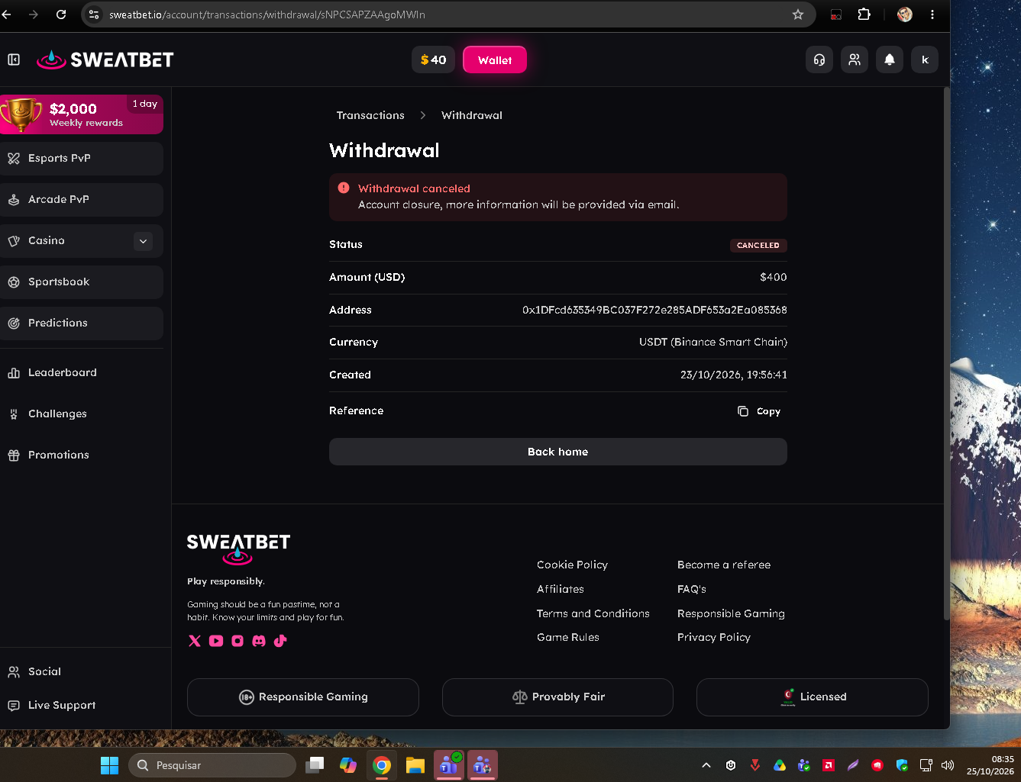Expand the Casino submenu chevron

[x=143, y=241]
